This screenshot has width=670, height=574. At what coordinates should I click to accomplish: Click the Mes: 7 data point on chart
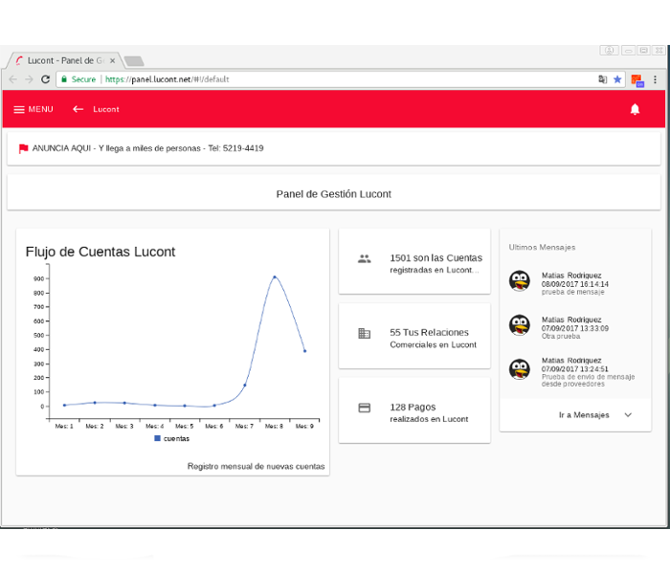click(x=244, y=386)
